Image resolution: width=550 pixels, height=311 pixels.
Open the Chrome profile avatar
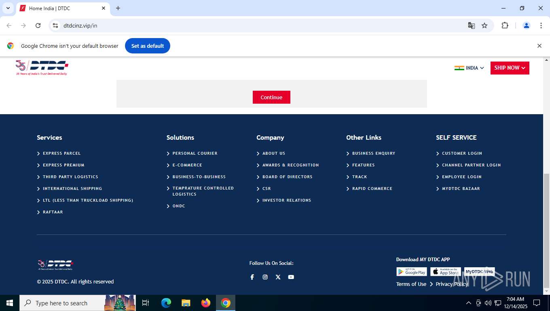click(526, 26)
